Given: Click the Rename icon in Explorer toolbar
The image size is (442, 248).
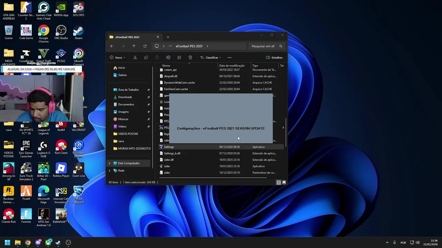Looking at the screenshot, I should [x=168, y=58].
